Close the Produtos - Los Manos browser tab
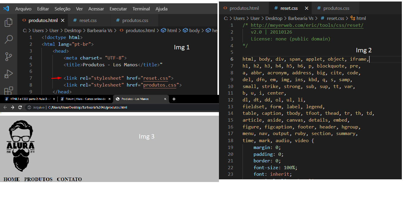Screen dimensions: 406x215 click(x=166, y=99)
